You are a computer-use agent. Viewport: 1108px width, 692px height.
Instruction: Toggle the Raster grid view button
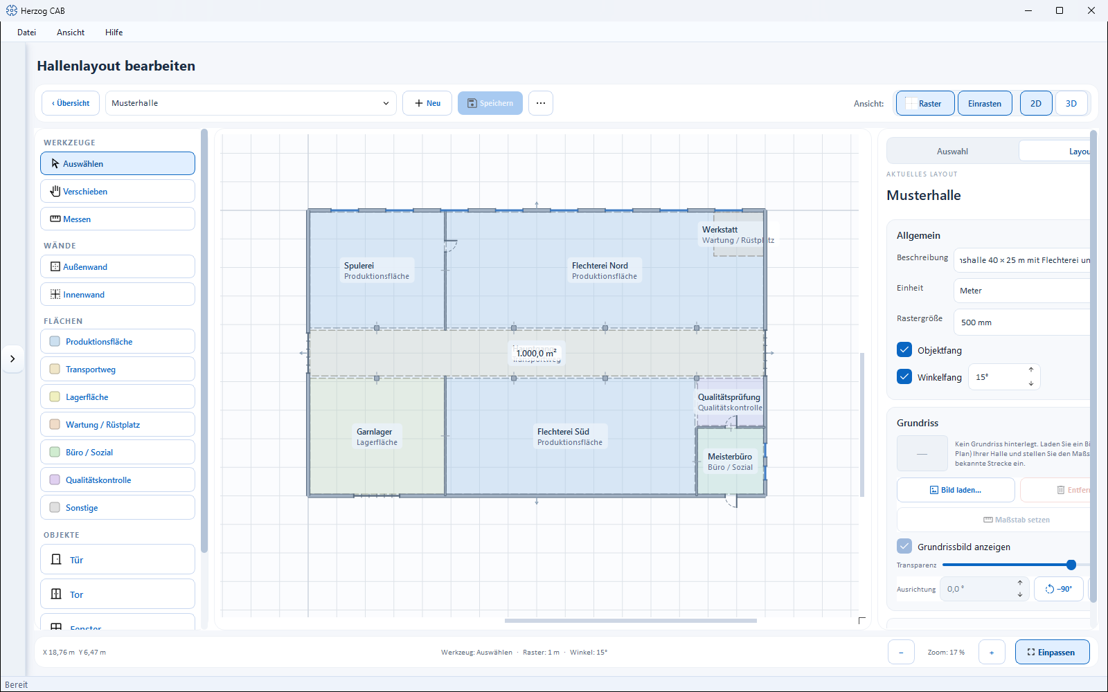pyautogui.click(x=925, y=103)
